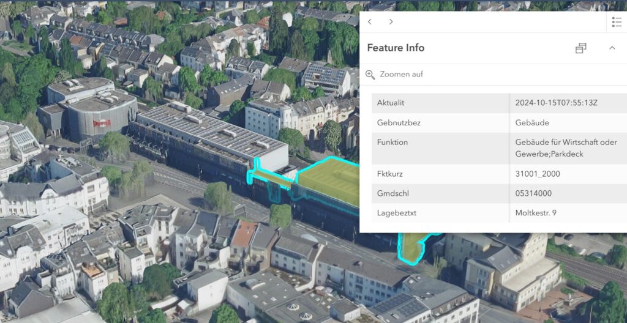Click the Gebnutzbez field label
This screenshot has width=627, height=323.
pyautogui.click(x=399, y=122)
